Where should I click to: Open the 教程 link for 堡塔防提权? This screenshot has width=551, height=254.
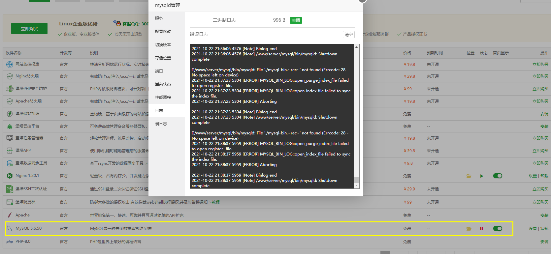[x=216, y=202]
